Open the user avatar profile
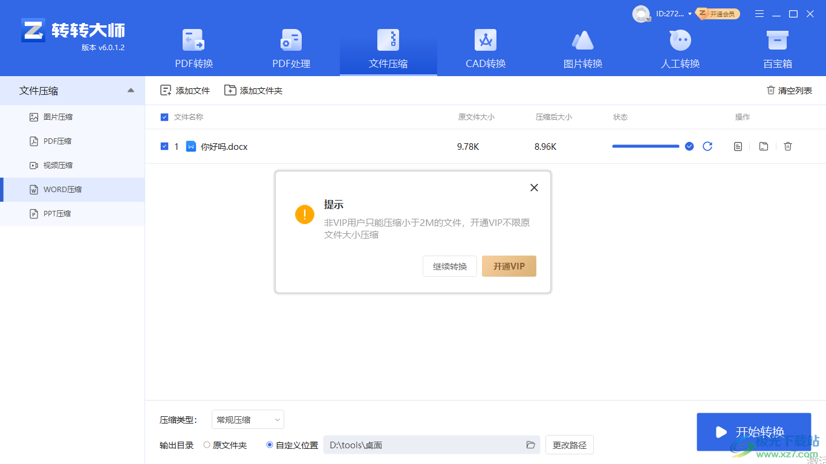This screenshot has height=464, width=826. pos(641,14)
